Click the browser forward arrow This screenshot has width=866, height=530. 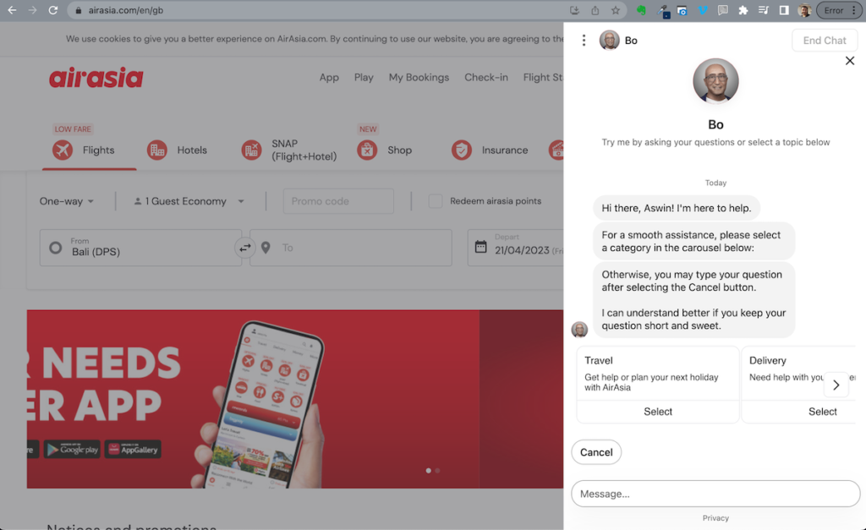point(32,10)
